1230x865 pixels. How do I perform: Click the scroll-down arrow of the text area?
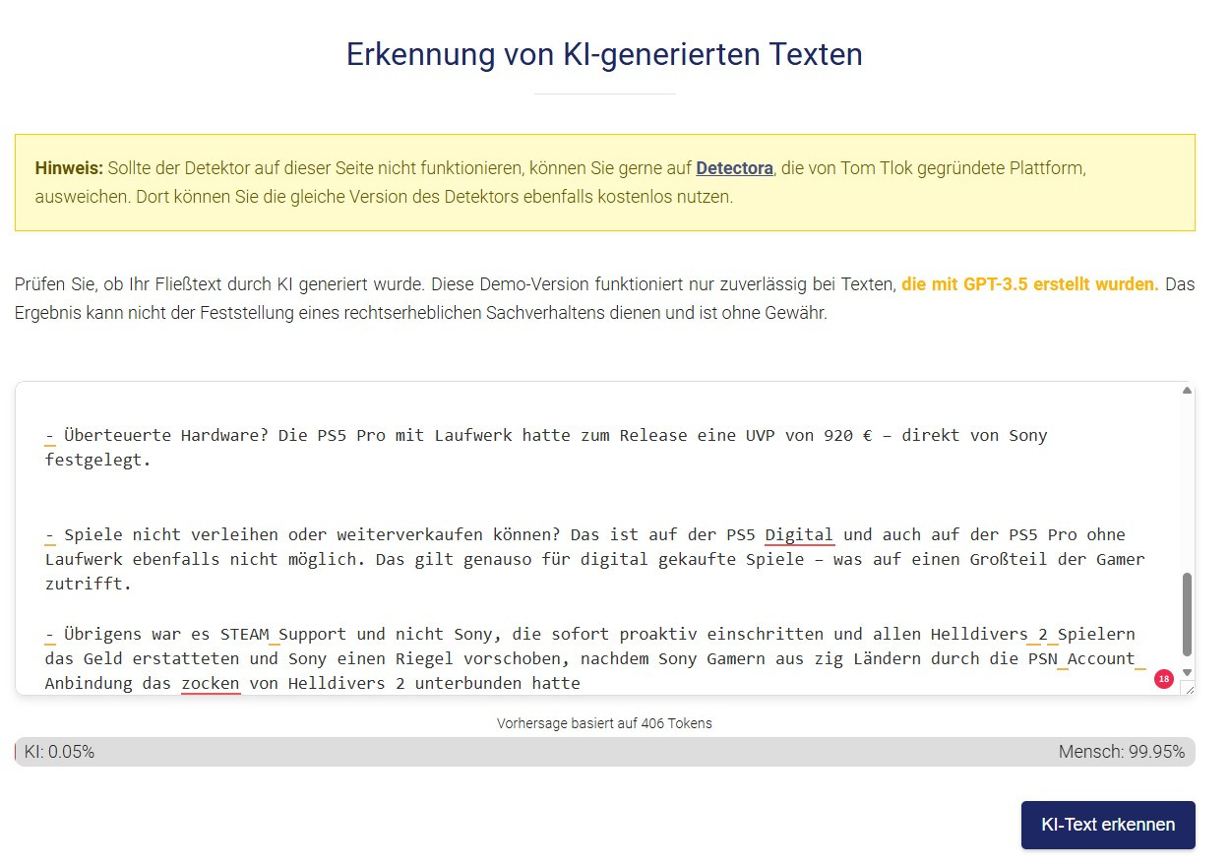[x=1187, y=672]
